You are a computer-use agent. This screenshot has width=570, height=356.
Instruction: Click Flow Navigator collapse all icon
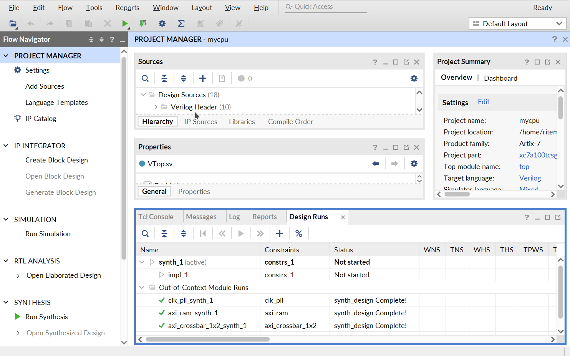(x=91, y=39)
